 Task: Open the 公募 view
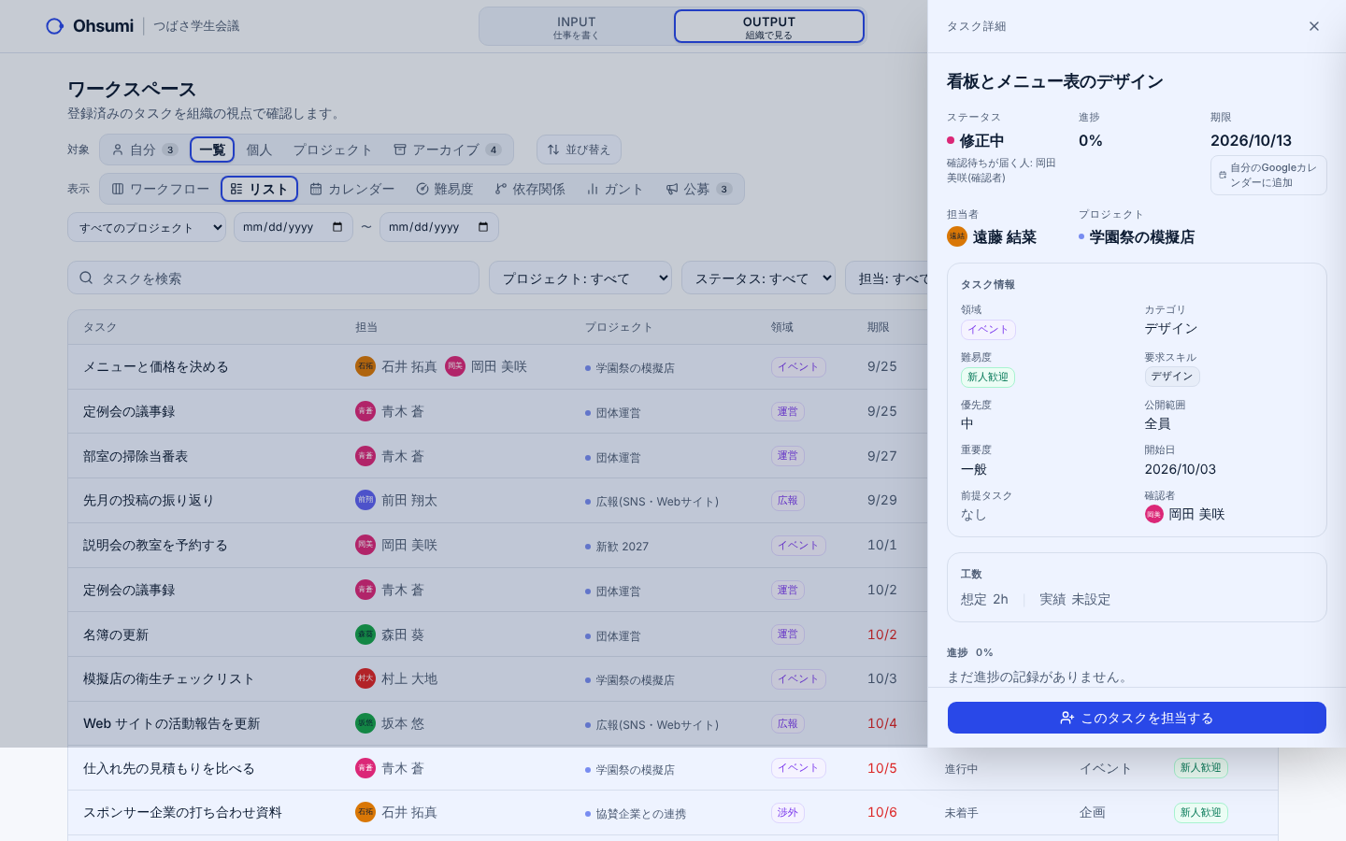[x=698, y=189]
